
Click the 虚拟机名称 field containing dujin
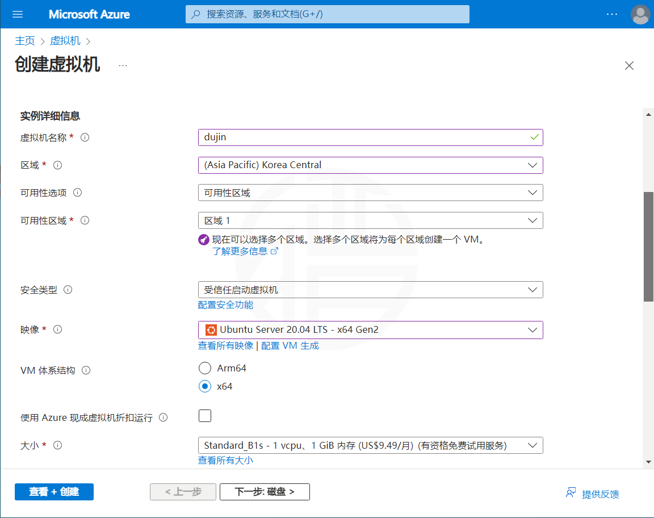click(370, 137)
